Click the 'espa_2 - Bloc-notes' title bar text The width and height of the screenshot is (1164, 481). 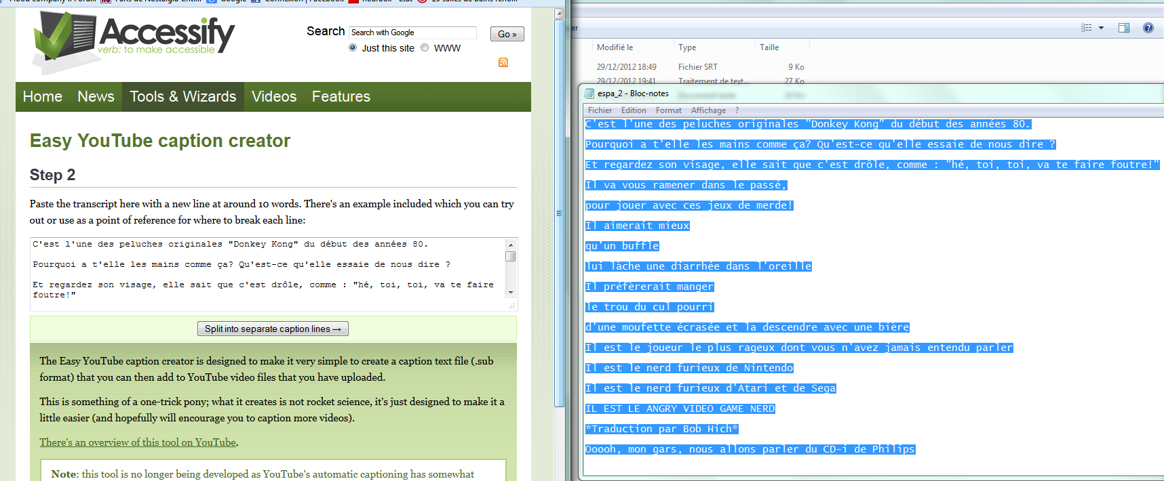[x=633, y=93]
